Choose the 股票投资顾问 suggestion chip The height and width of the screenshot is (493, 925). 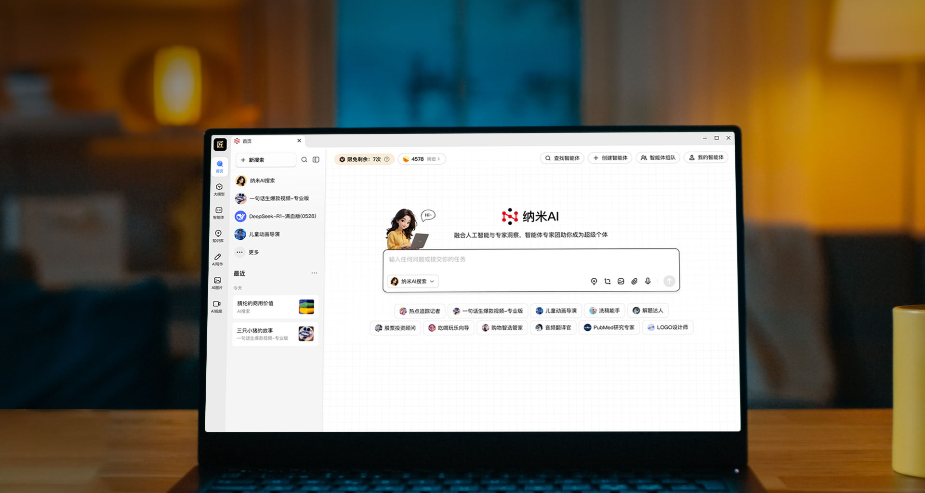coord(395,328)
